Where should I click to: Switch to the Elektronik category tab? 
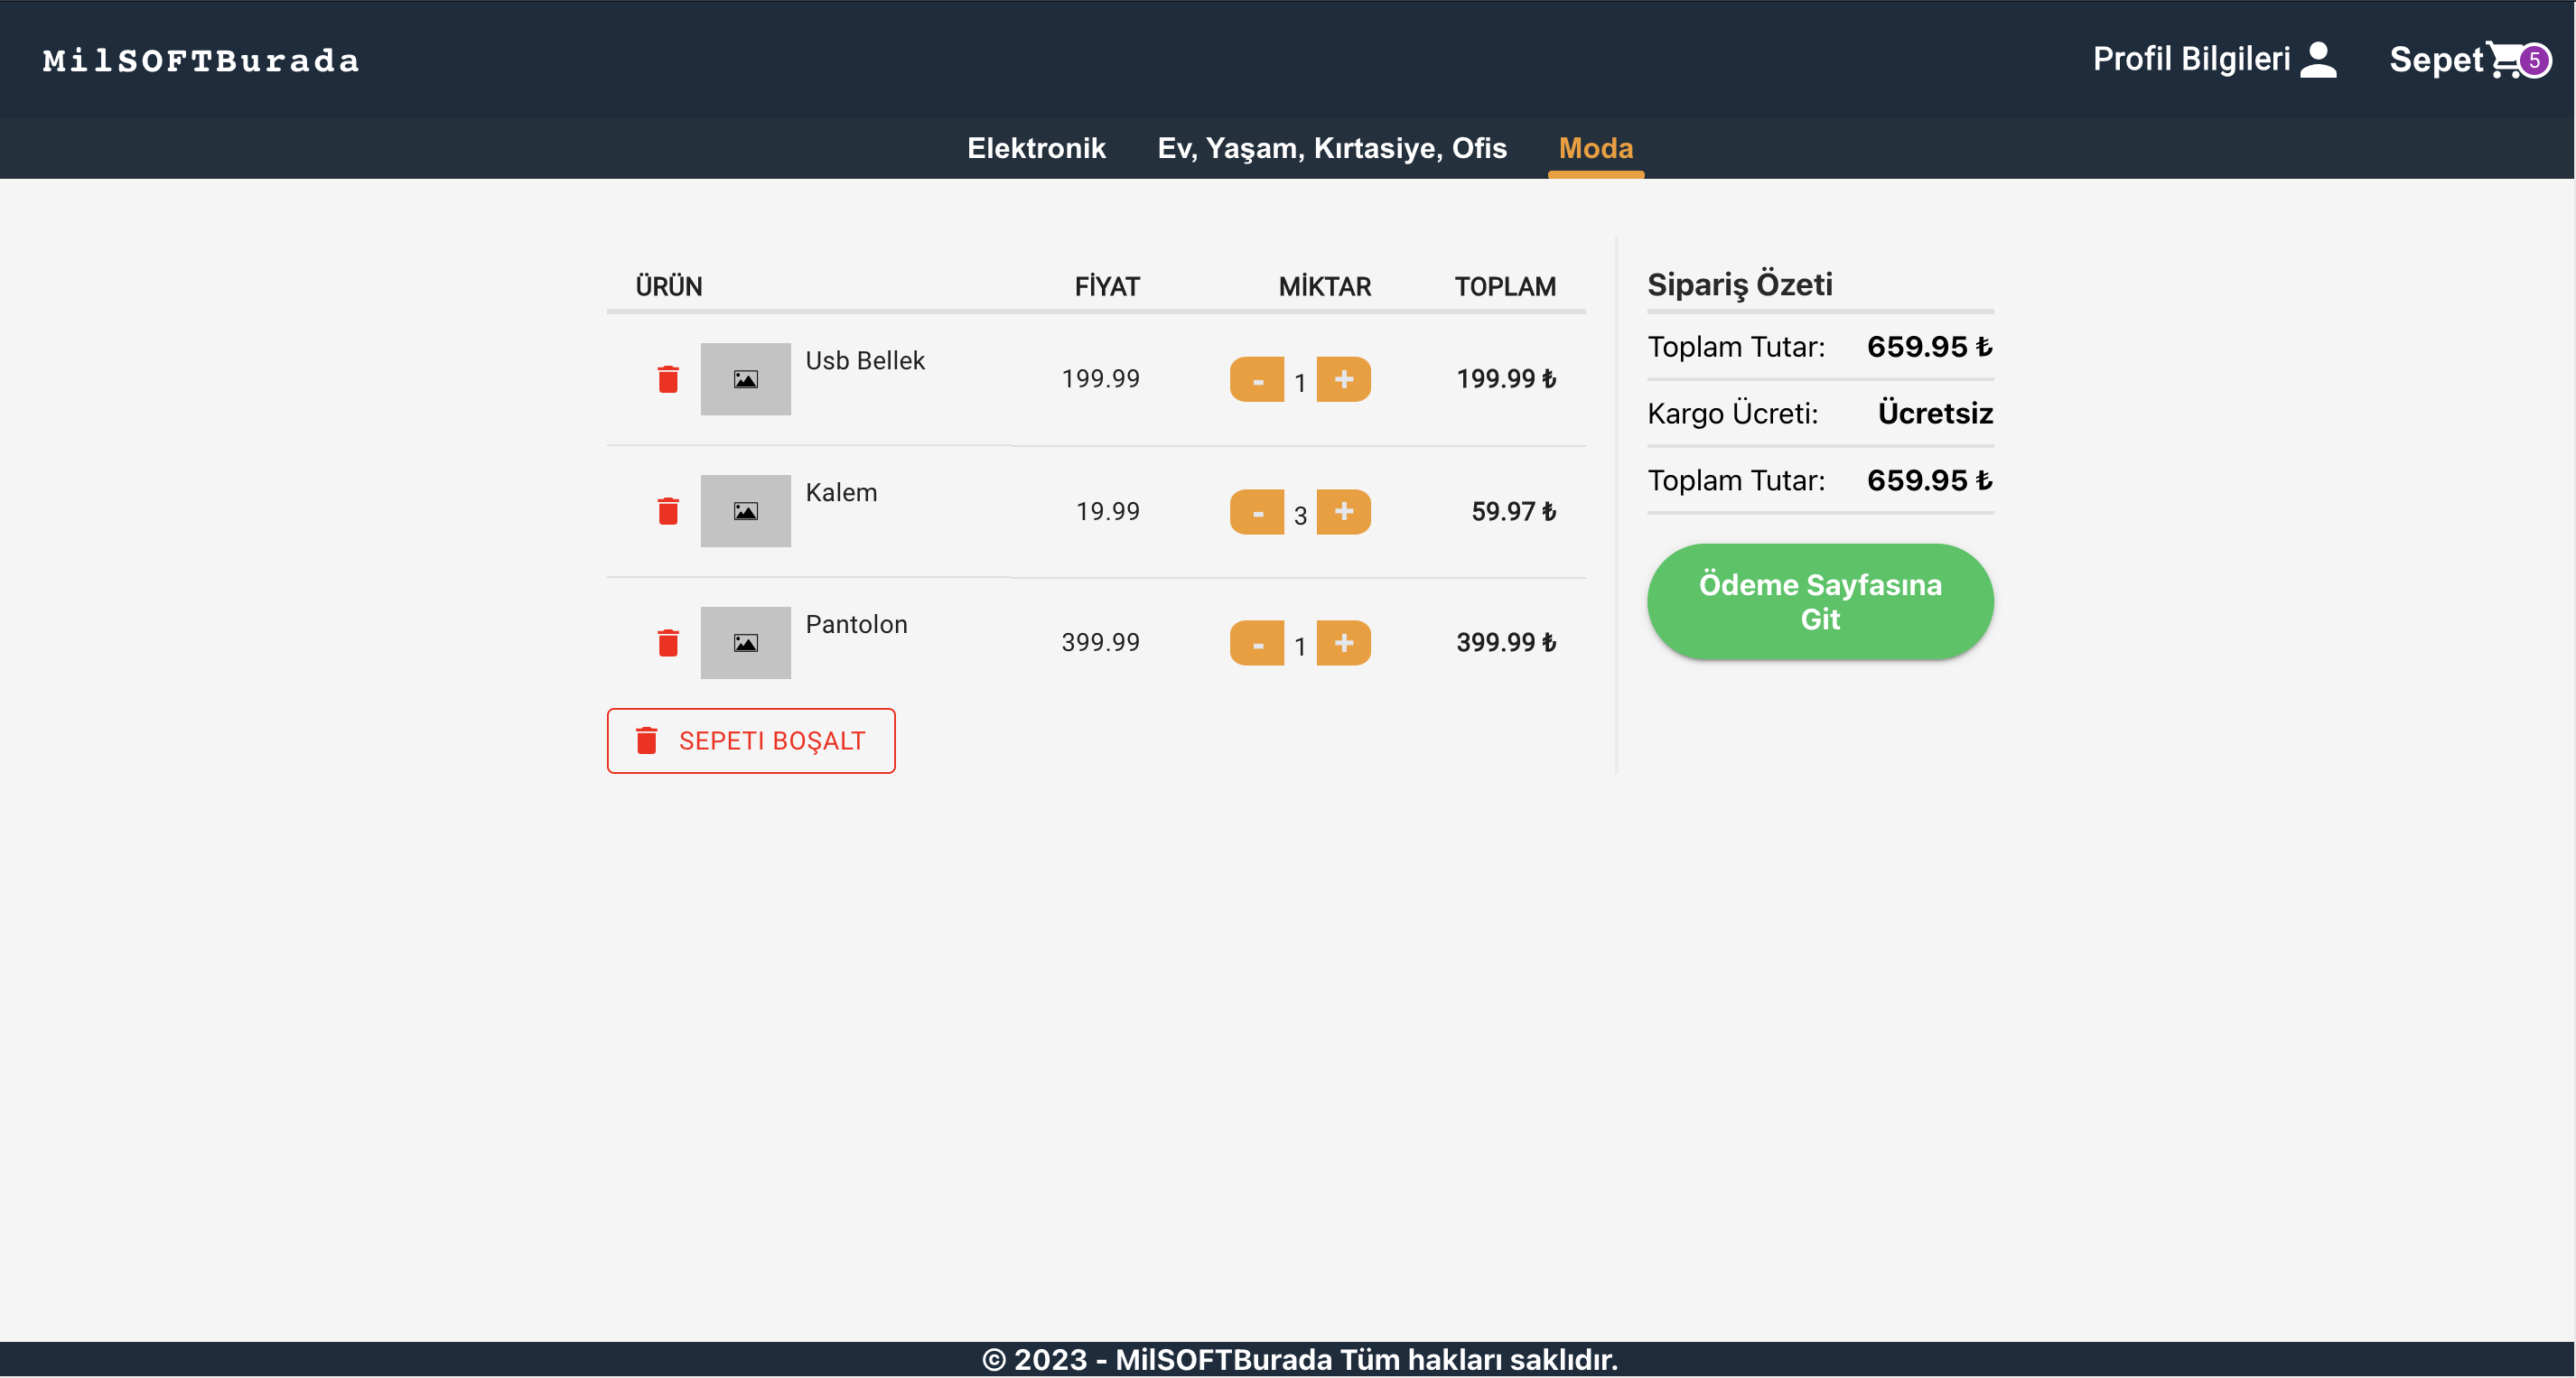(x=1036, y=148)
